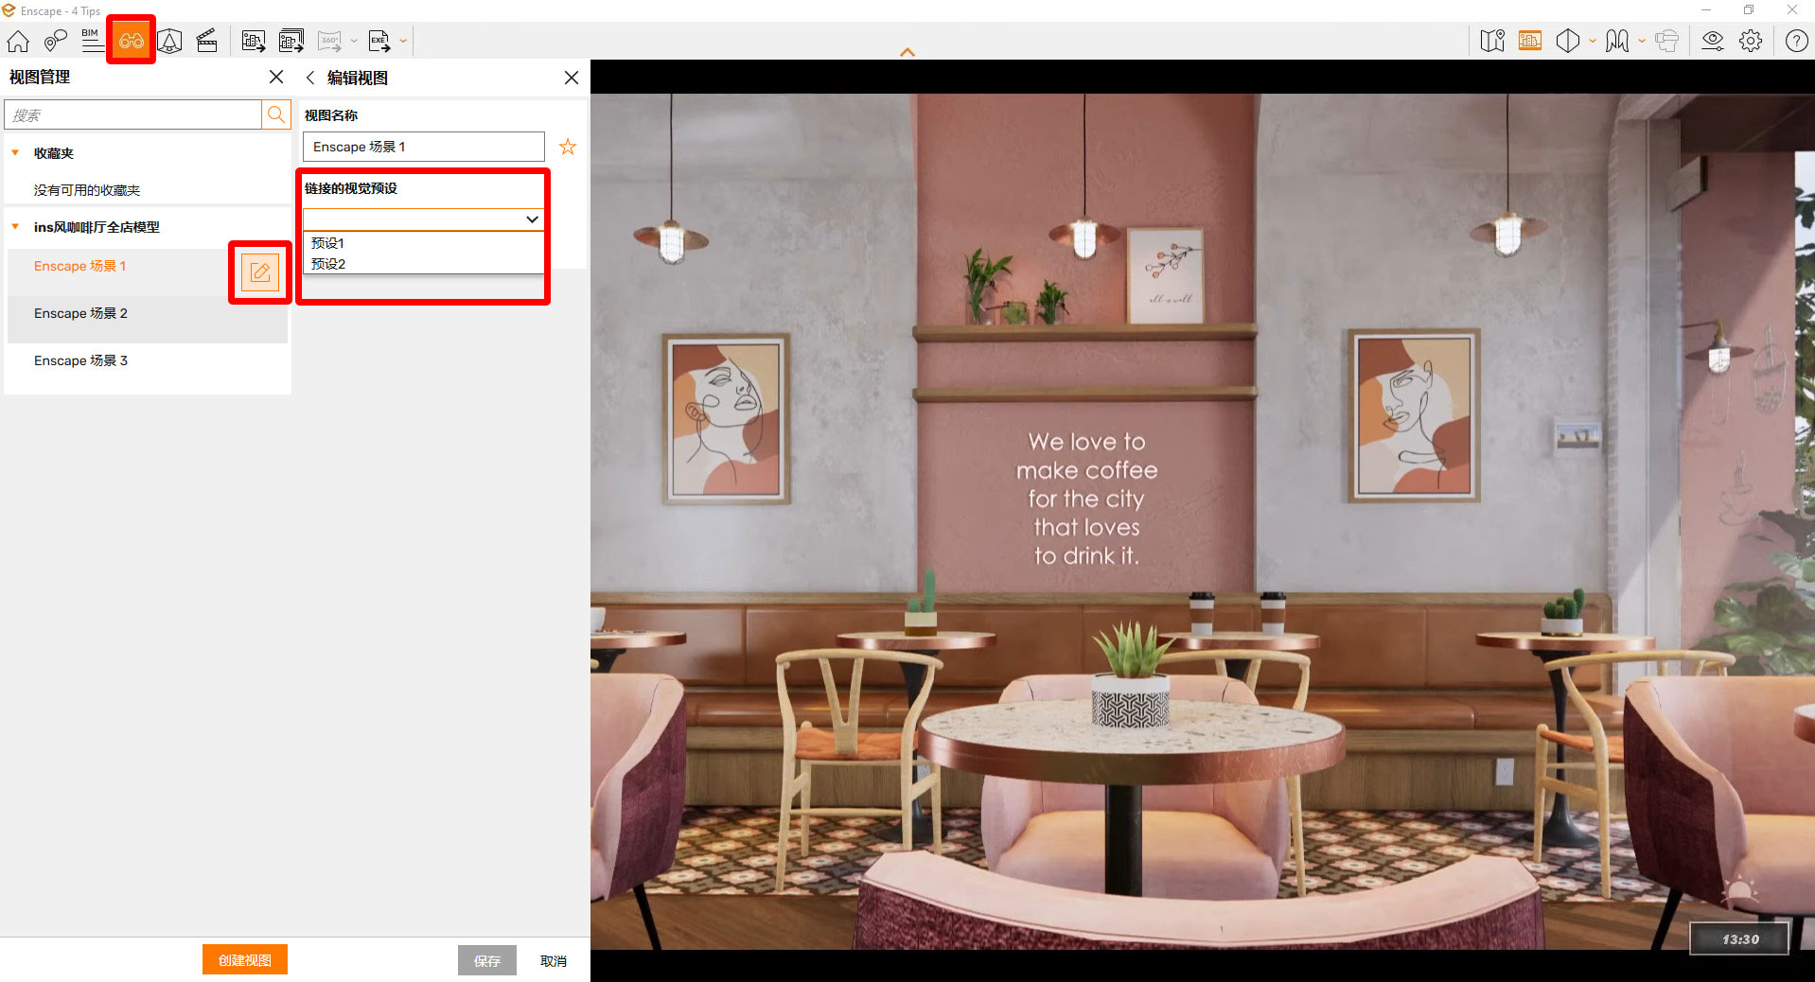Expand rendering style dropdown arrow
This screenshot has height=982, width=1815.
[1642, 41]
